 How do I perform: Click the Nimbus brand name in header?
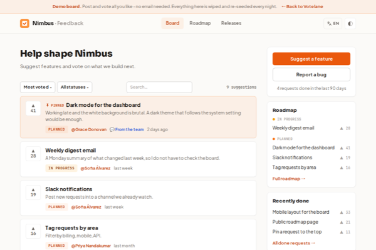click(x=43, y=23)
